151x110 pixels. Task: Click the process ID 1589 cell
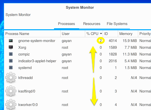point(113,47)
